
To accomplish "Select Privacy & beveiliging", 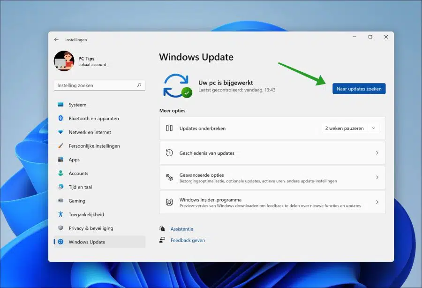I will pos(99,228).
